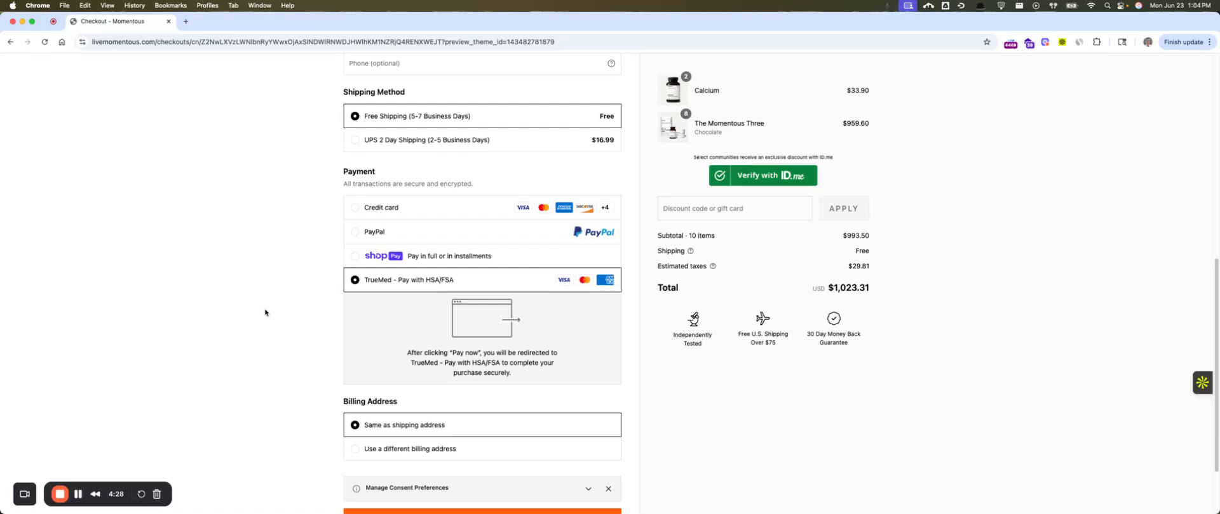
Task: Click the phone field help icon
Action: point(611,63)
